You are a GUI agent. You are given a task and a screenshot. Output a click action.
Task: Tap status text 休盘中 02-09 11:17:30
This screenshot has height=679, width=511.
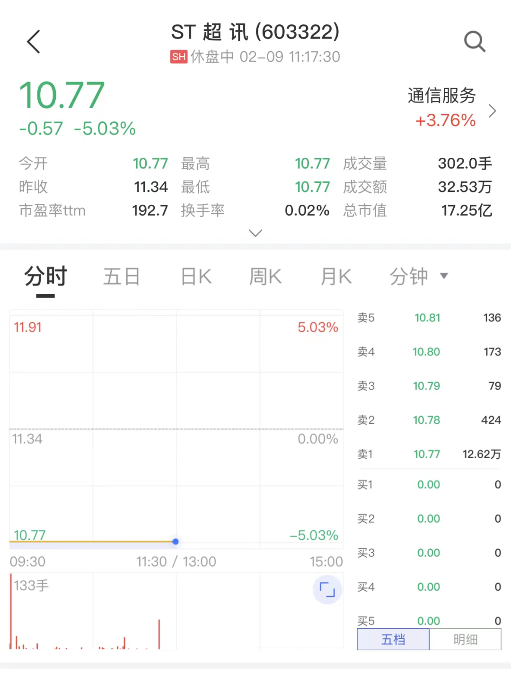click(x=265, y=57)
